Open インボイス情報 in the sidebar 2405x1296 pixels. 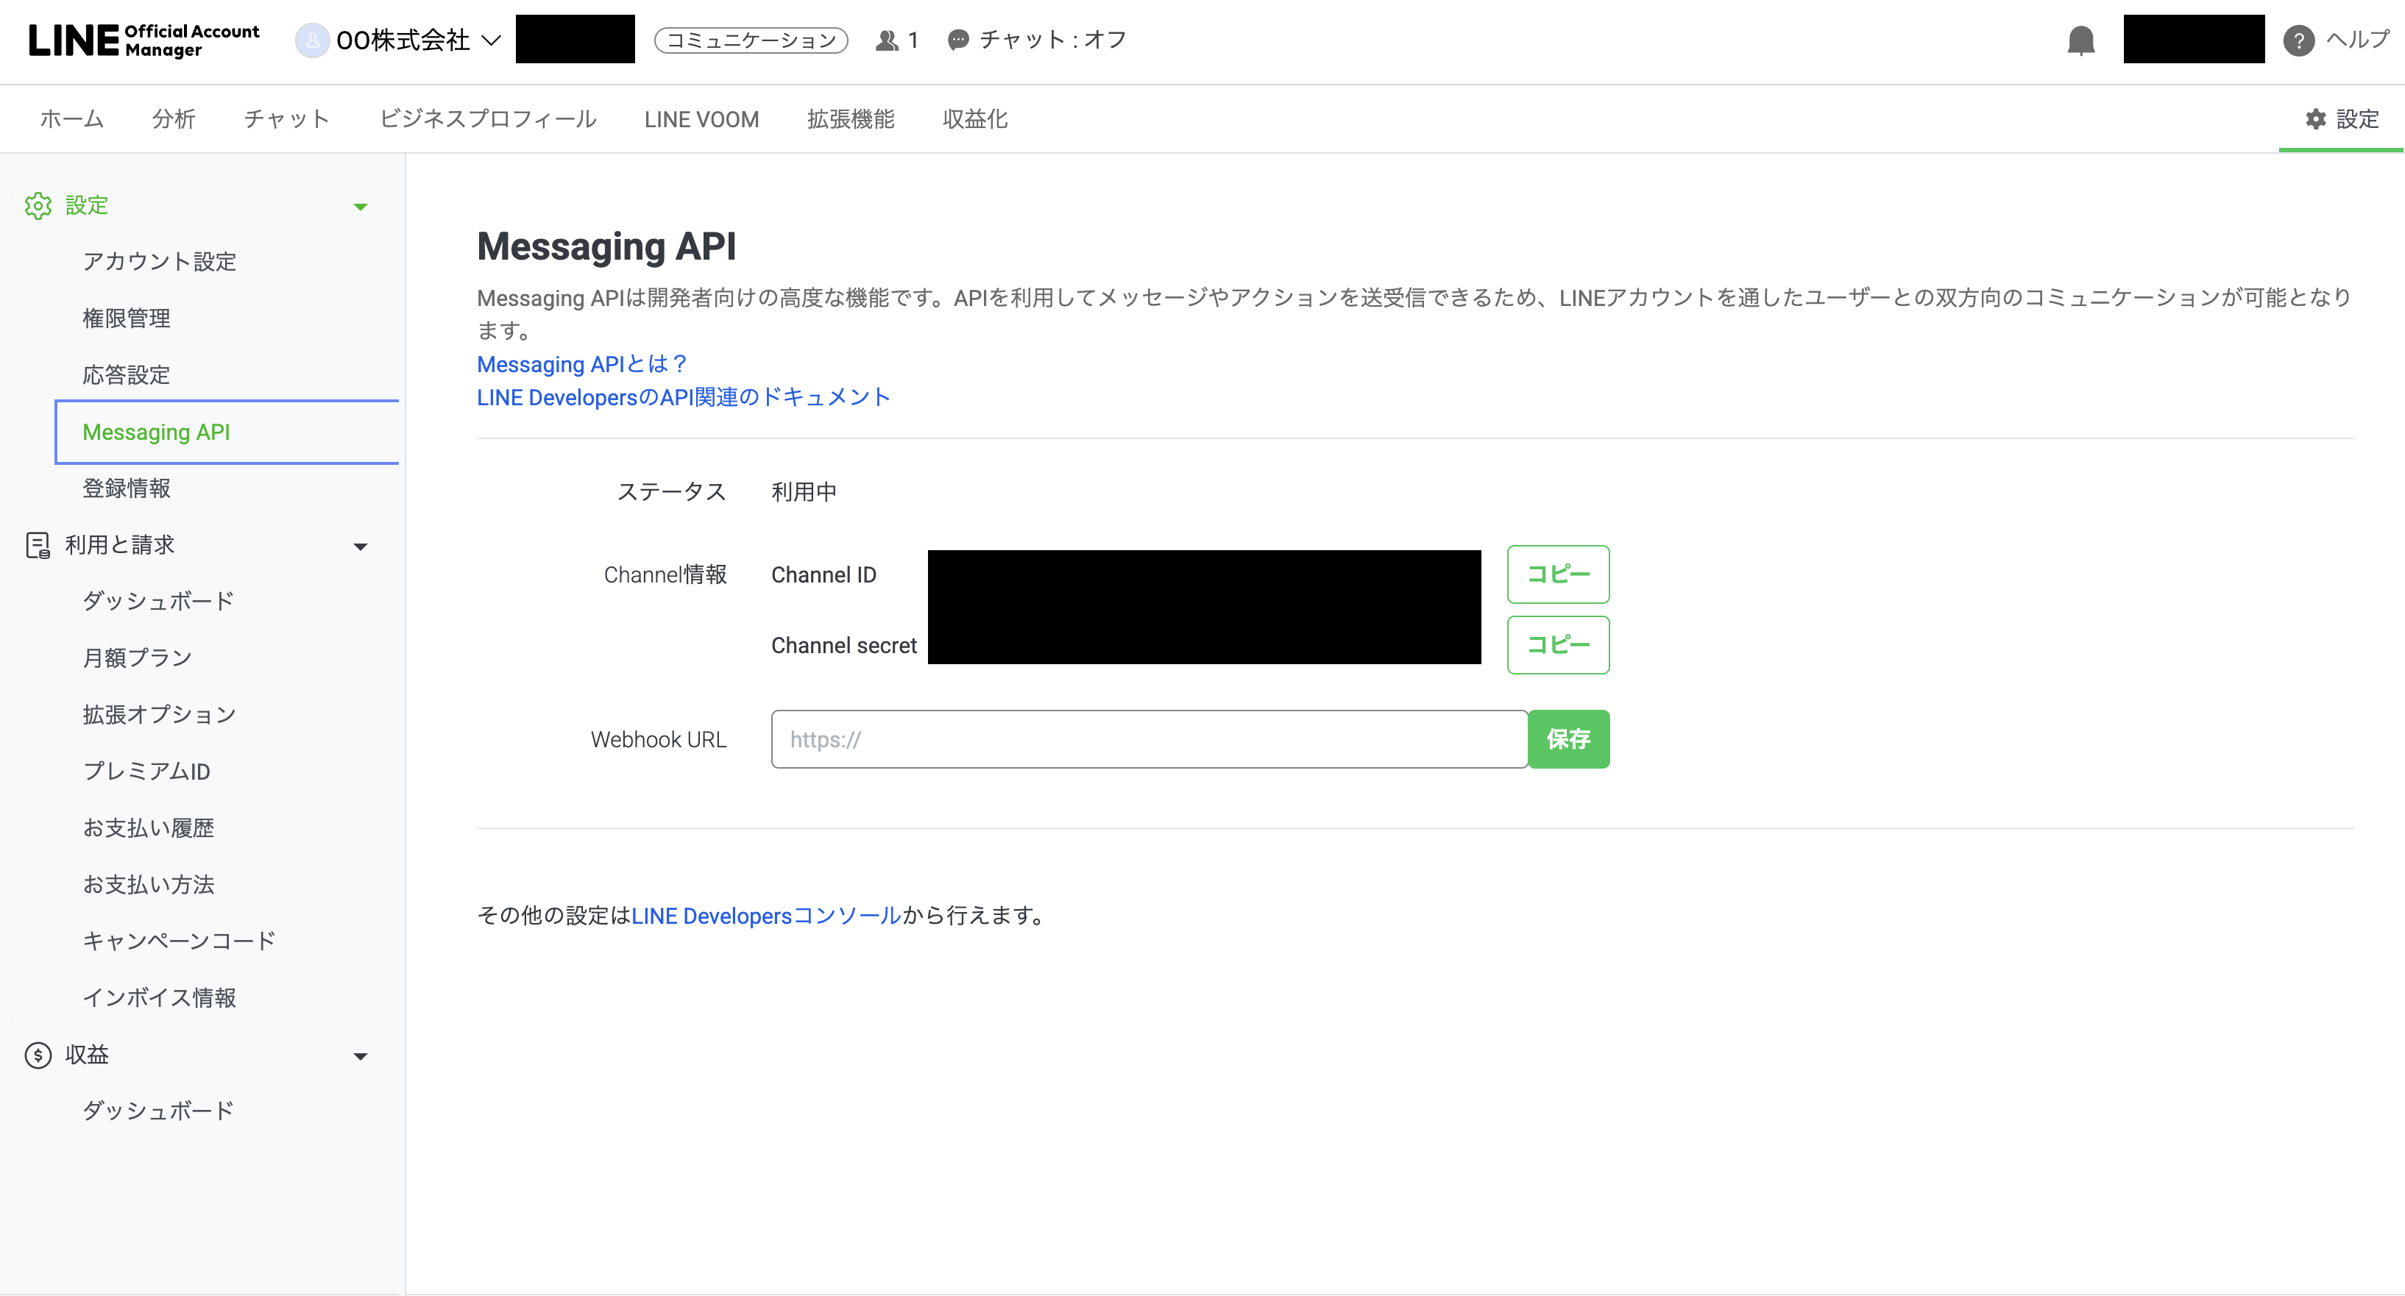pos(160,997)
